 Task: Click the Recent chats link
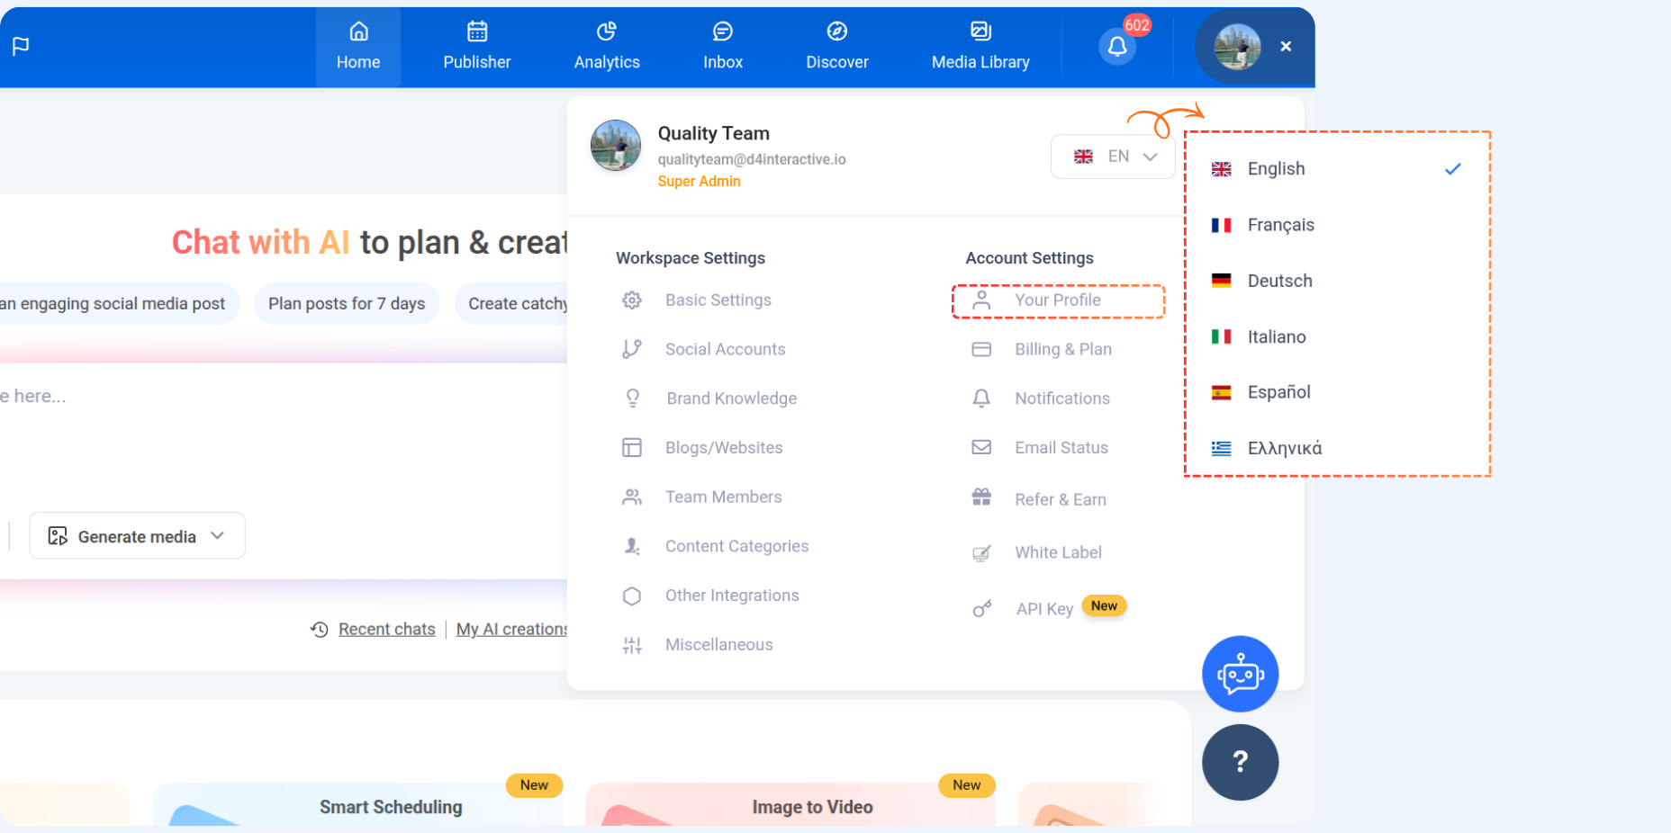click(x=386, y=630)
